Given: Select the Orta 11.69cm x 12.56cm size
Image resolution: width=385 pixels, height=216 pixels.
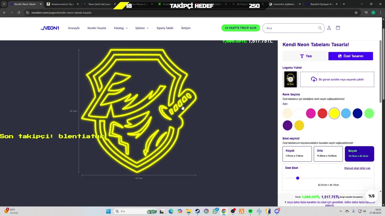Looking at the screenshot, I should tap(328, 154).
